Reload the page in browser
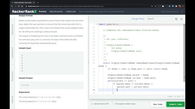This screenshot has width=195, height=109. click(x=19, y=6)
